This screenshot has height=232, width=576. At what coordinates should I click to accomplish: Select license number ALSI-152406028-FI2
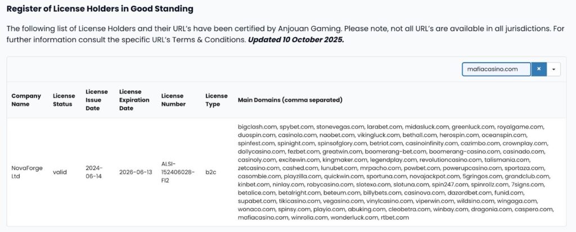pos(178,172)
